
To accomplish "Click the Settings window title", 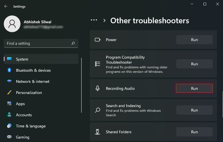I will pos(19,7).
